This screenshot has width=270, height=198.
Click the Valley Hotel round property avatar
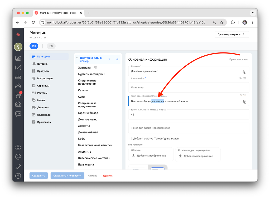click(x=18, y=47)
